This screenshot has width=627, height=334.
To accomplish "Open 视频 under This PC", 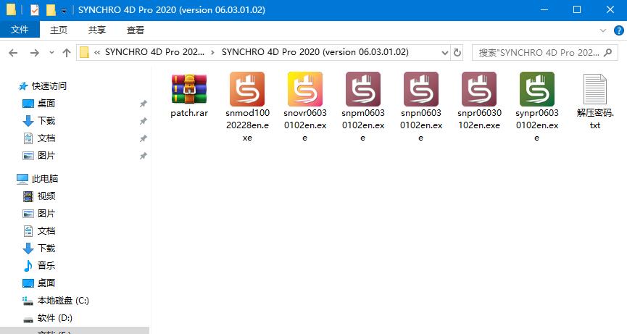I will (x=46, y=196).
